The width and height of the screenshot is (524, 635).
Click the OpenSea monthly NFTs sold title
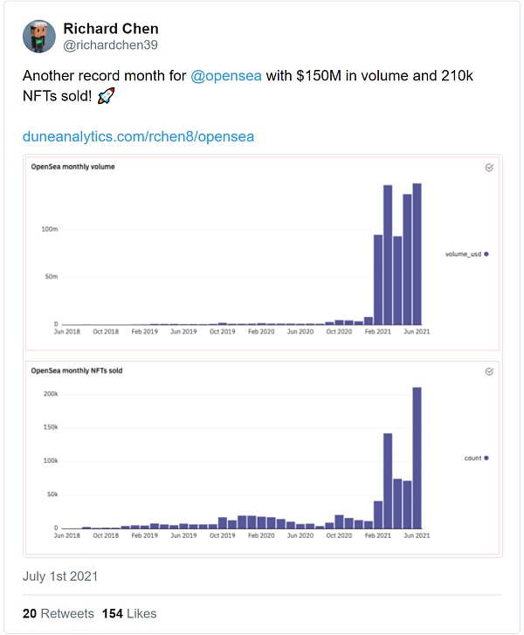(x=77, y=370)
